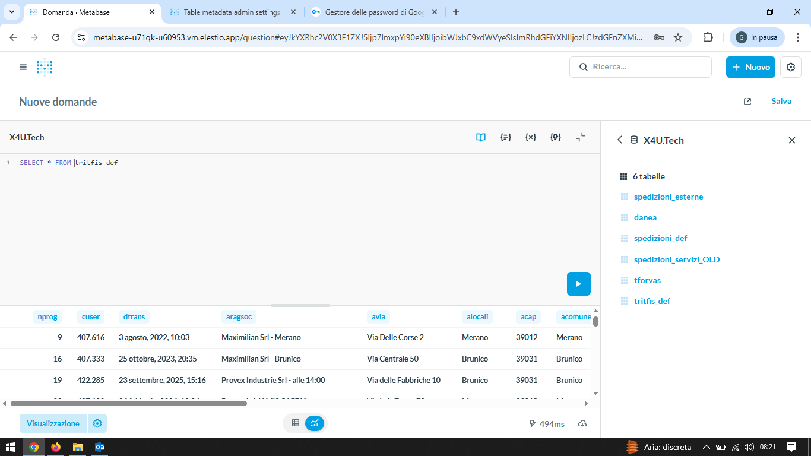811x456 pixels.
Task: Open the SQL snippets icon
Action: pyautogui.click(x=556, y=137)
